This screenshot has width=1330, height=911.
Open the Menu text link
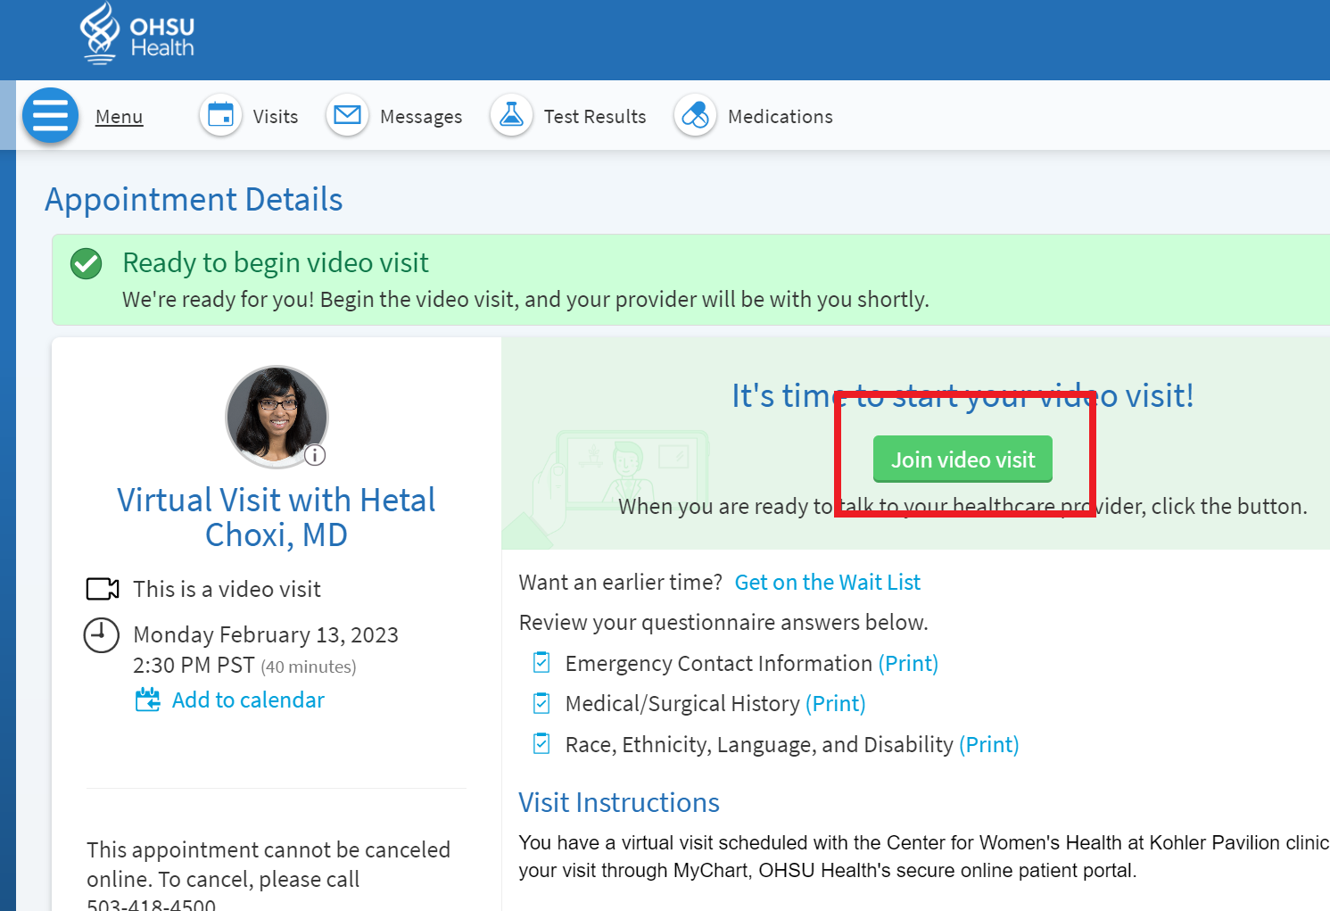point(119,117)
